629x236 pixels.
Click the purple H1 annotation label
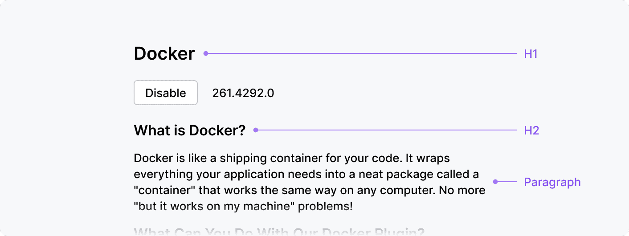(x=531, y=54)
